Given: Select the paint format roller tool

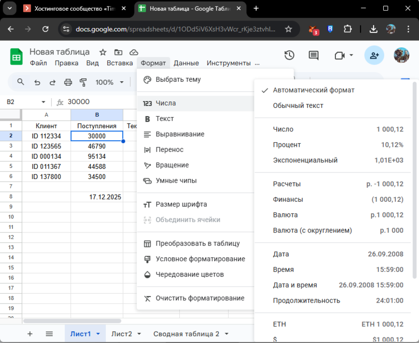Looking at the screenshot, I should (x=83, y=82).
